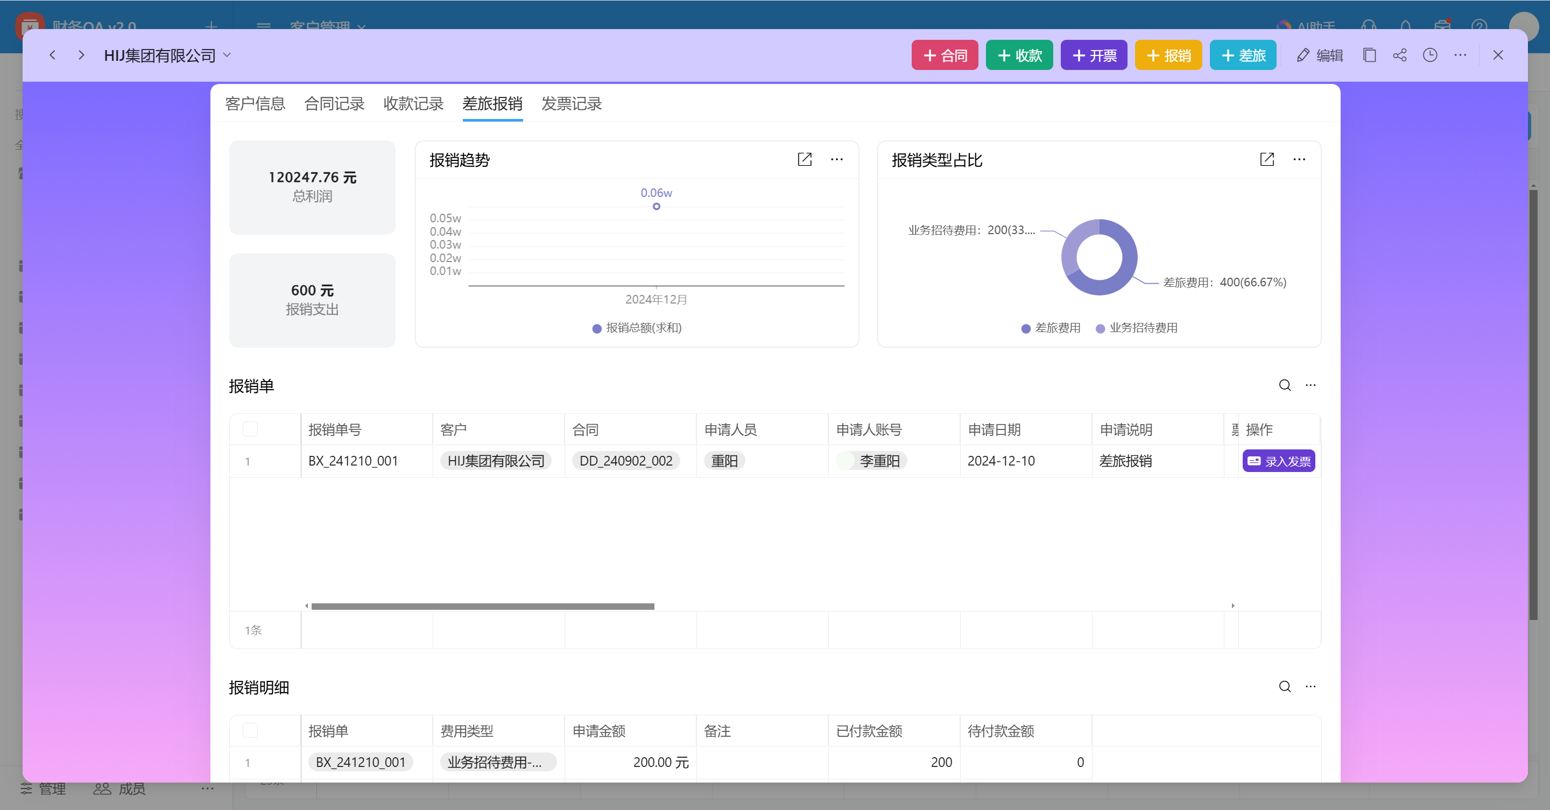Viewport: 1550px width, 810px height.
Task: Click the 申请日期 column header
Action: 1026,429
